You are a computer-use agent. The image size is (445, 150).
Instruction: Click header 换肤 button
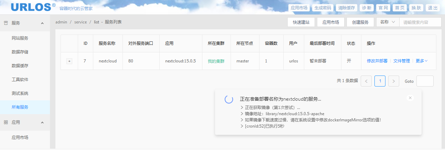point(416,8)
